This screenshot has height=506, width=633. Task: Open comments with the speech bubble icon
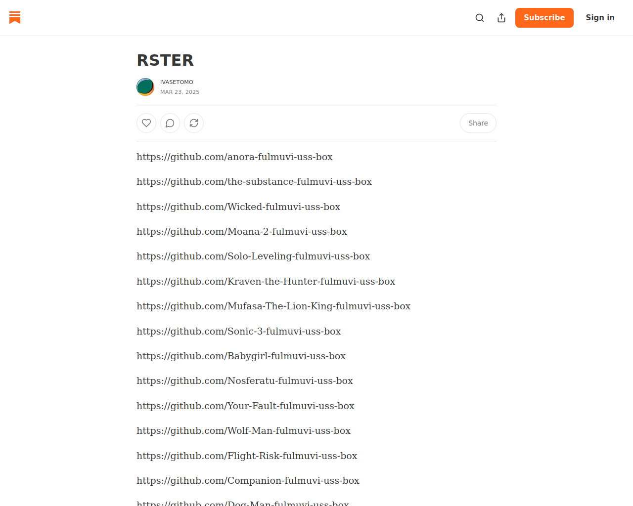170,123
